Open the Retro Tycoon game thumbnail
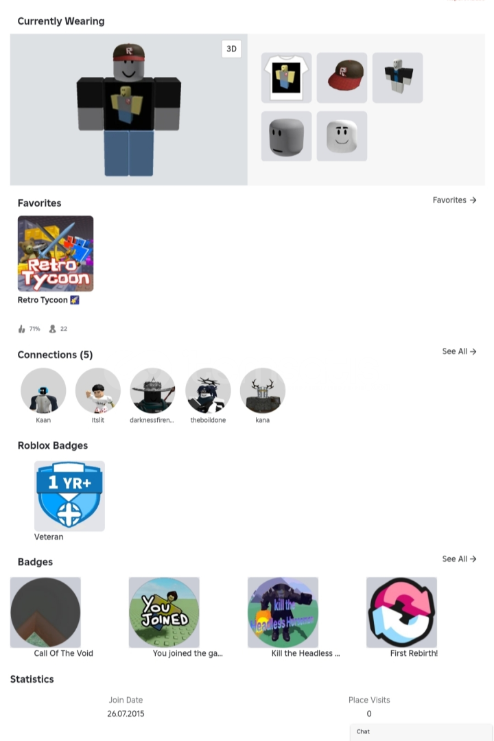This screenshot has height=741, width=494. point(56,253)
